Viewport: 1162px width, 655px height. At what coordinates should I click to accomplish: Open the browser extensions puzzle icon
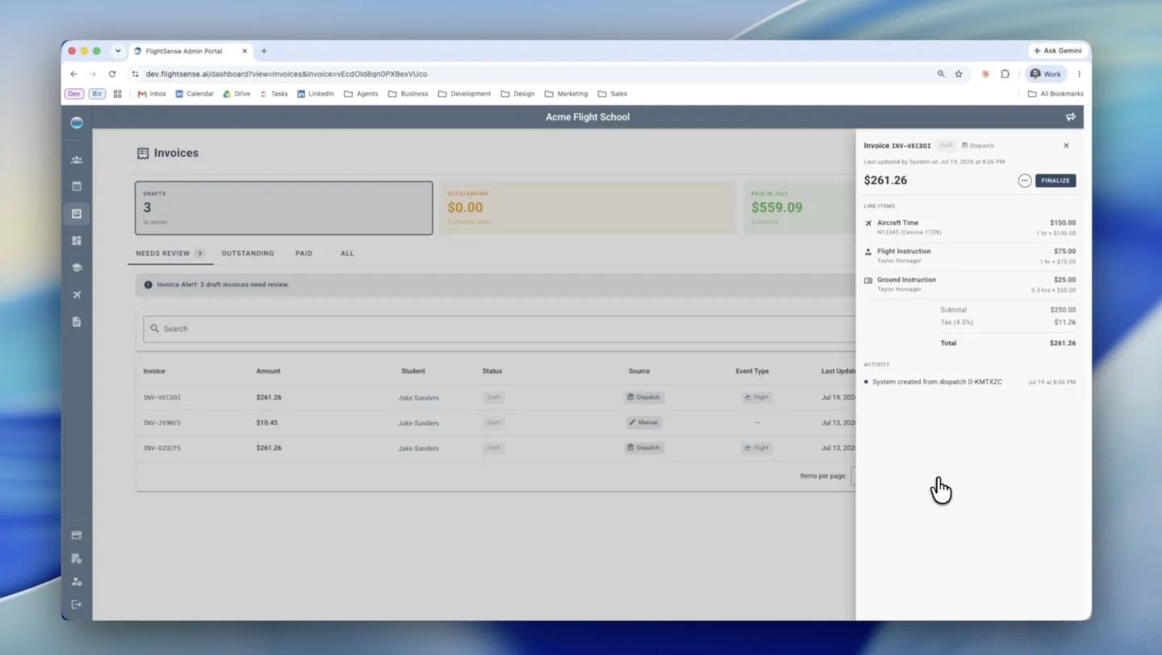coord(1005,73)
